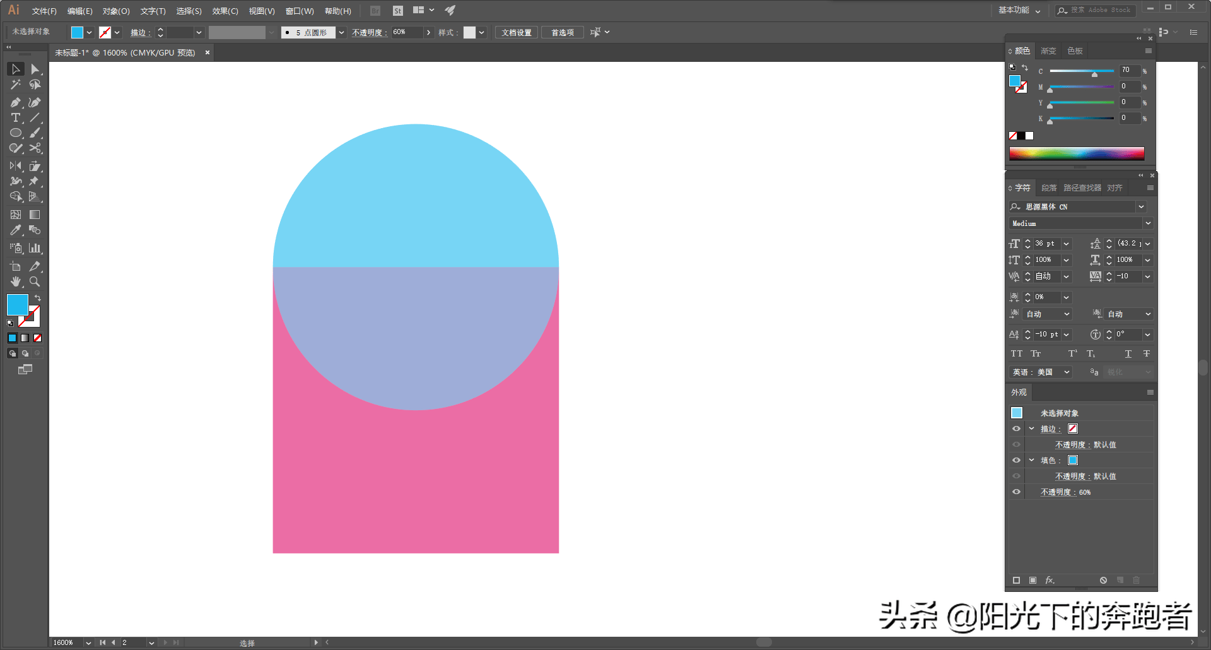Select the Direct Selection tool
Image resolution: width=1211 pixels, height=650 pixels.
pos(35,69)
